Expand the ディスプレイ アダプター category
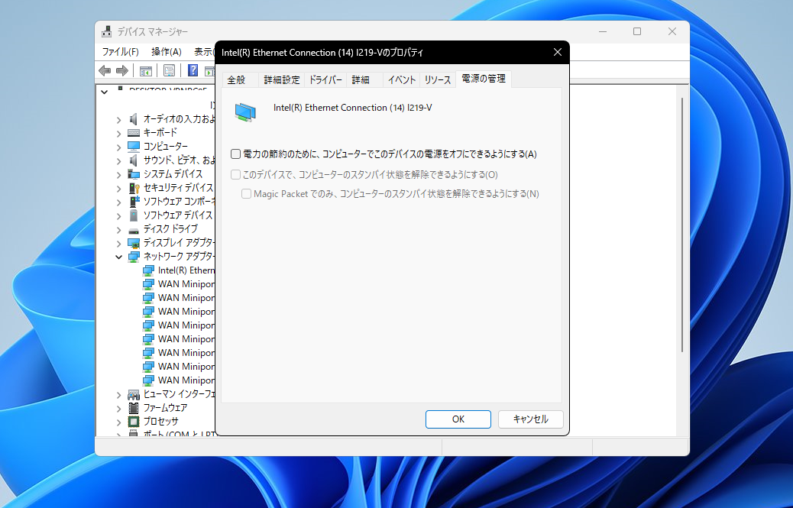This screenshot has width=793, height=508. (119, 243)
